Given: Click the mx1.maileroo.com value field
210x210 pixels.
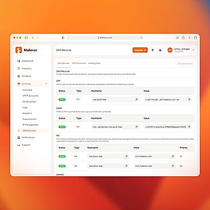Looking at the screenshot, I should [155, 156].
